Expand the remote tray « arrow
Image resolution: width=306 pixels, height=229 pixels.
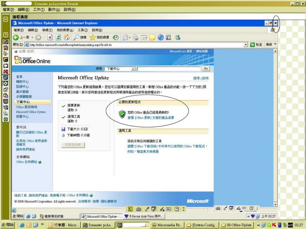[x=248, y=216]
